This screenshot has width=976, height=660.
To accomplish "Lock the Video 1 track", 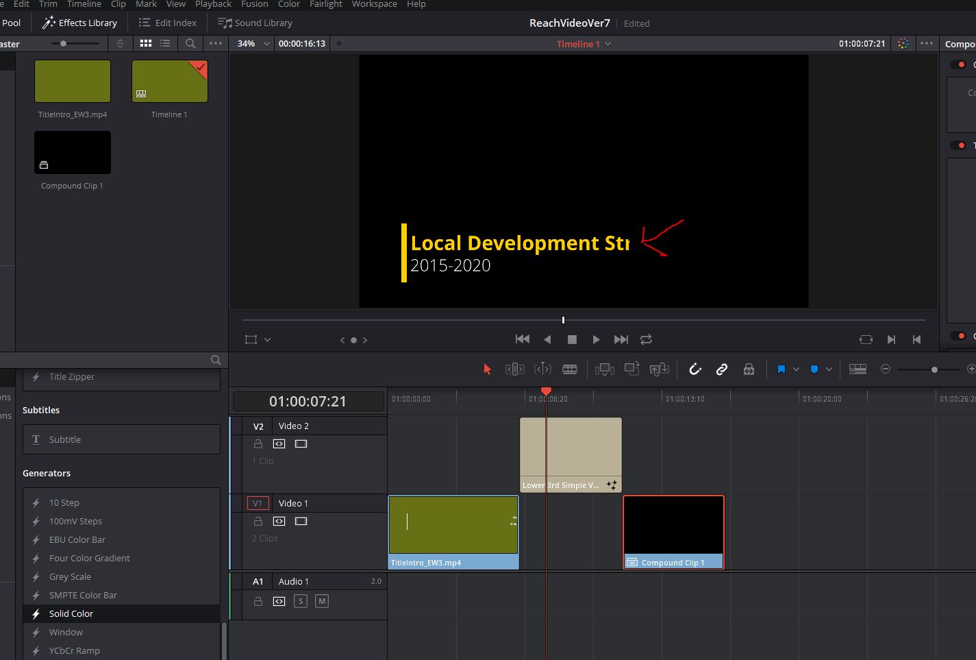I will point(258,521).
